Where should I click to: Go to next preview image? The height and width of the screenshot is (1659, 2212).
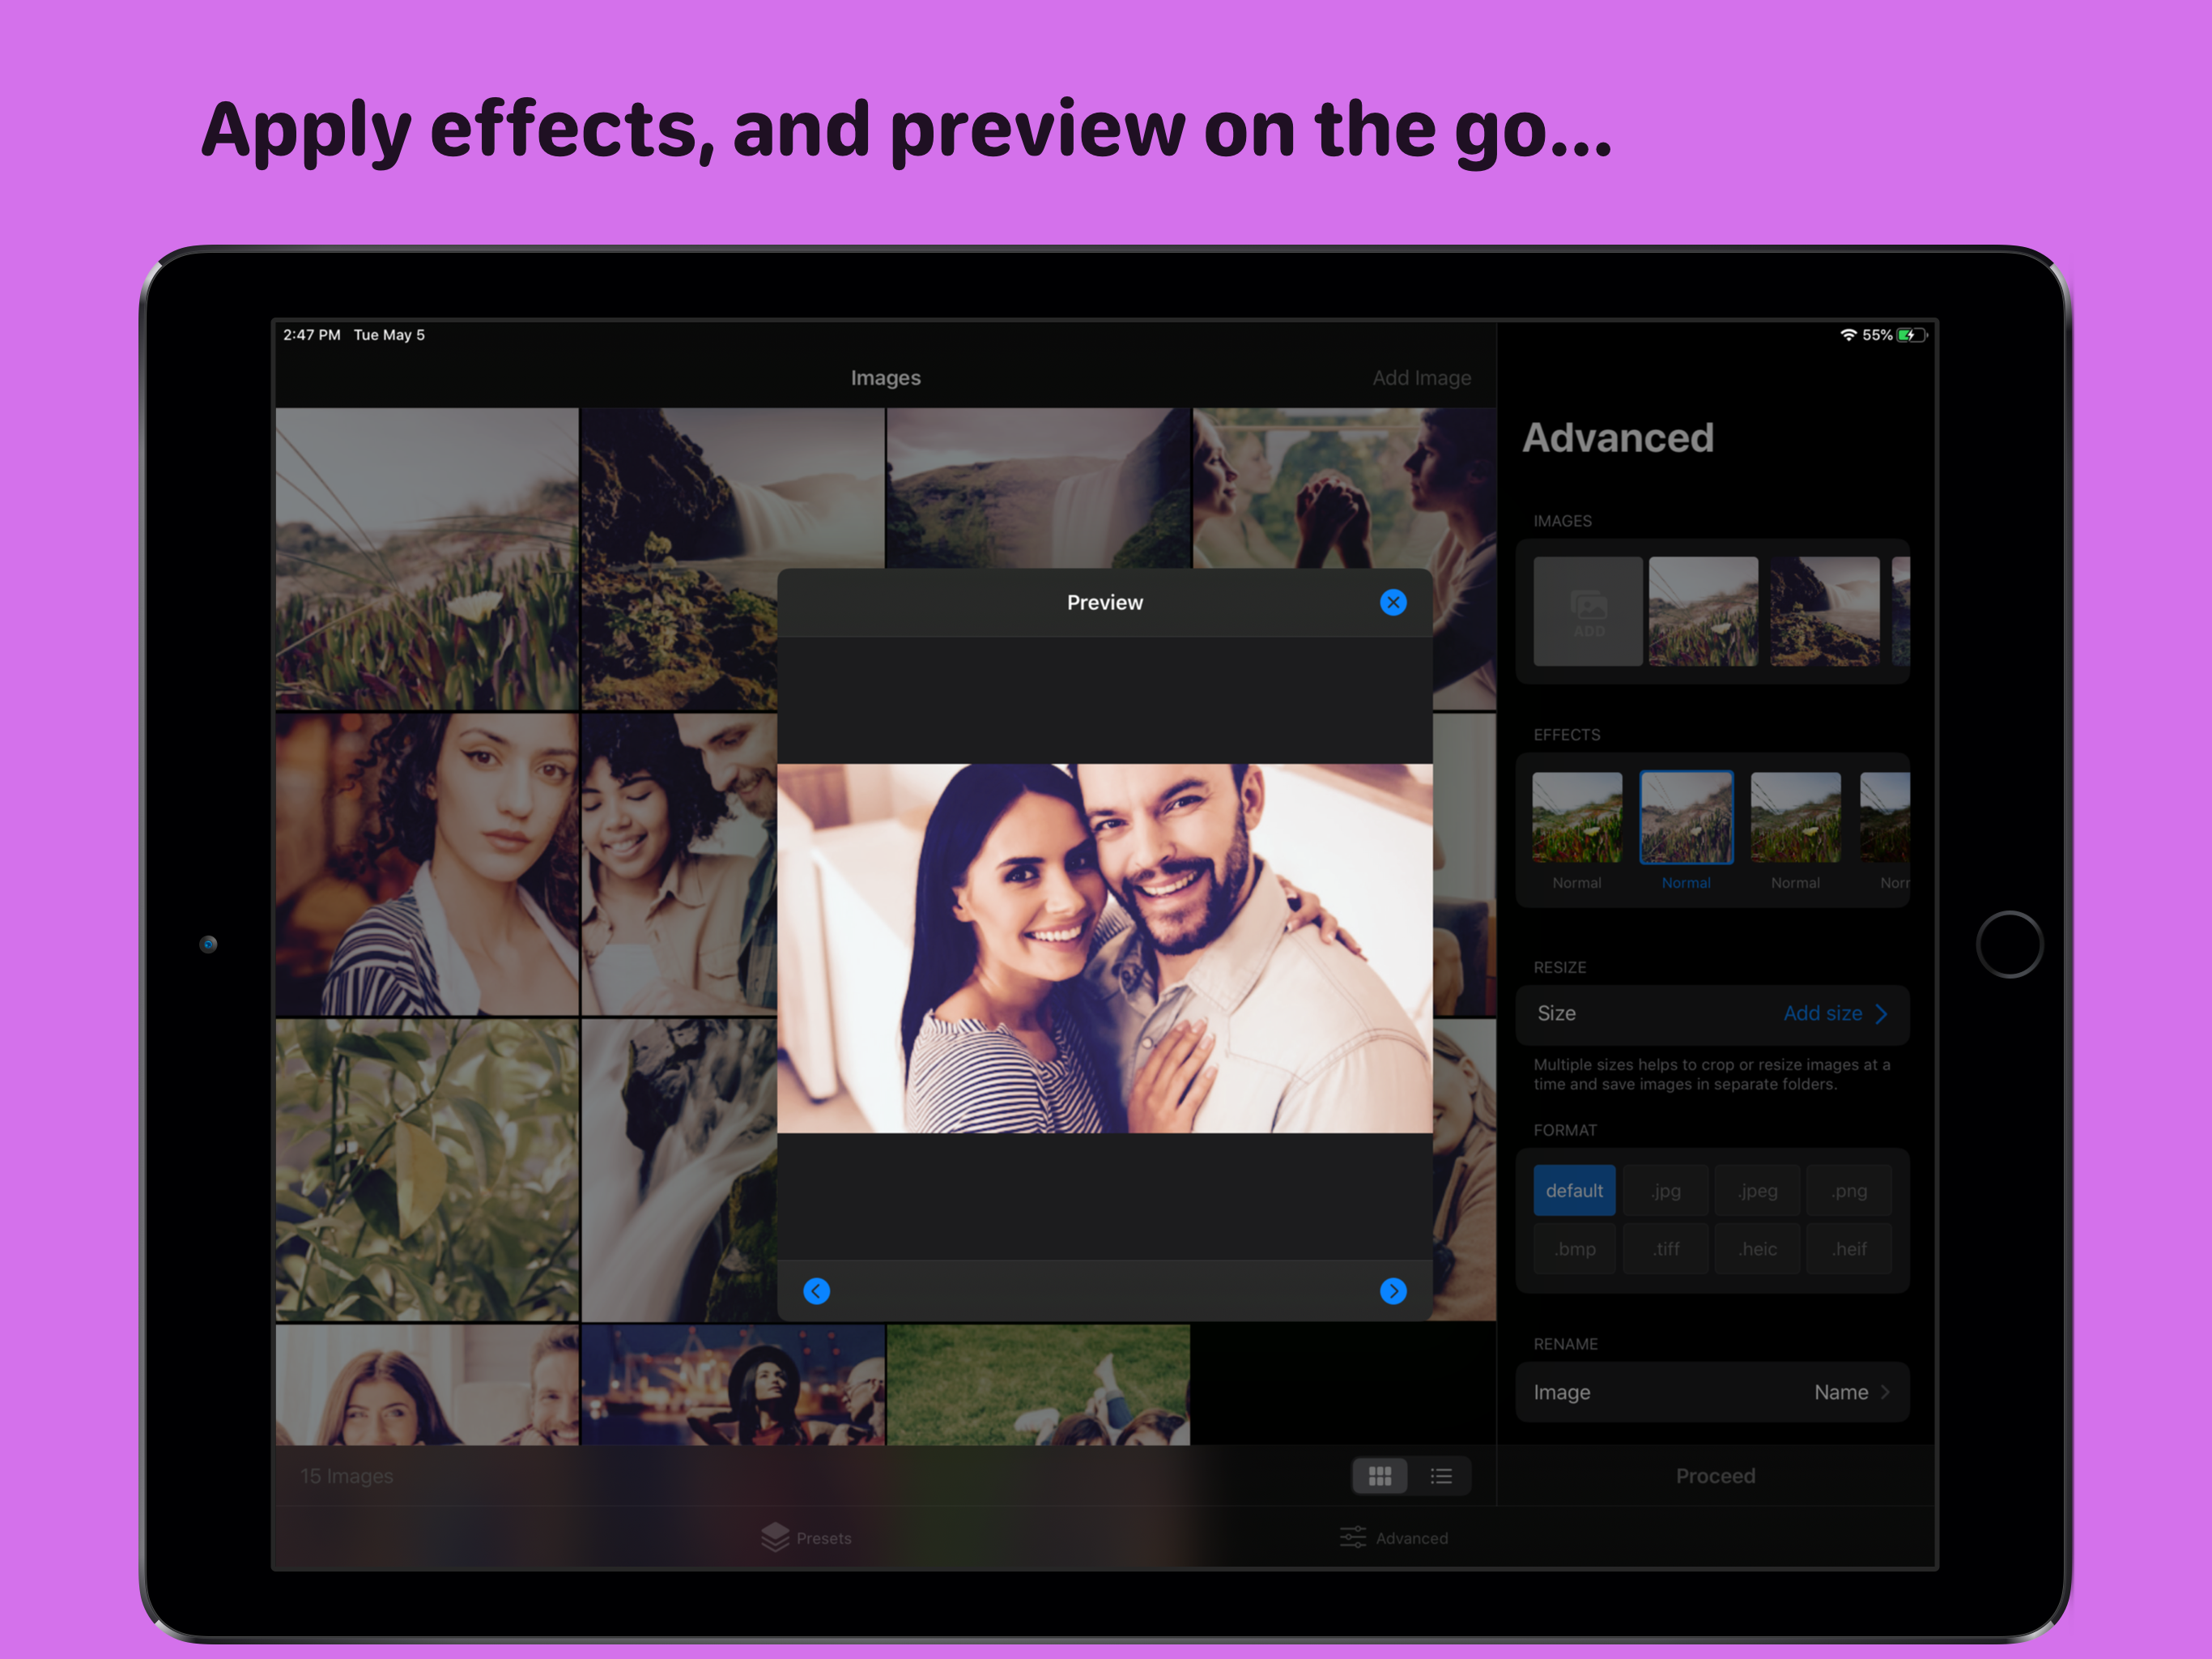point(1392,1290)
